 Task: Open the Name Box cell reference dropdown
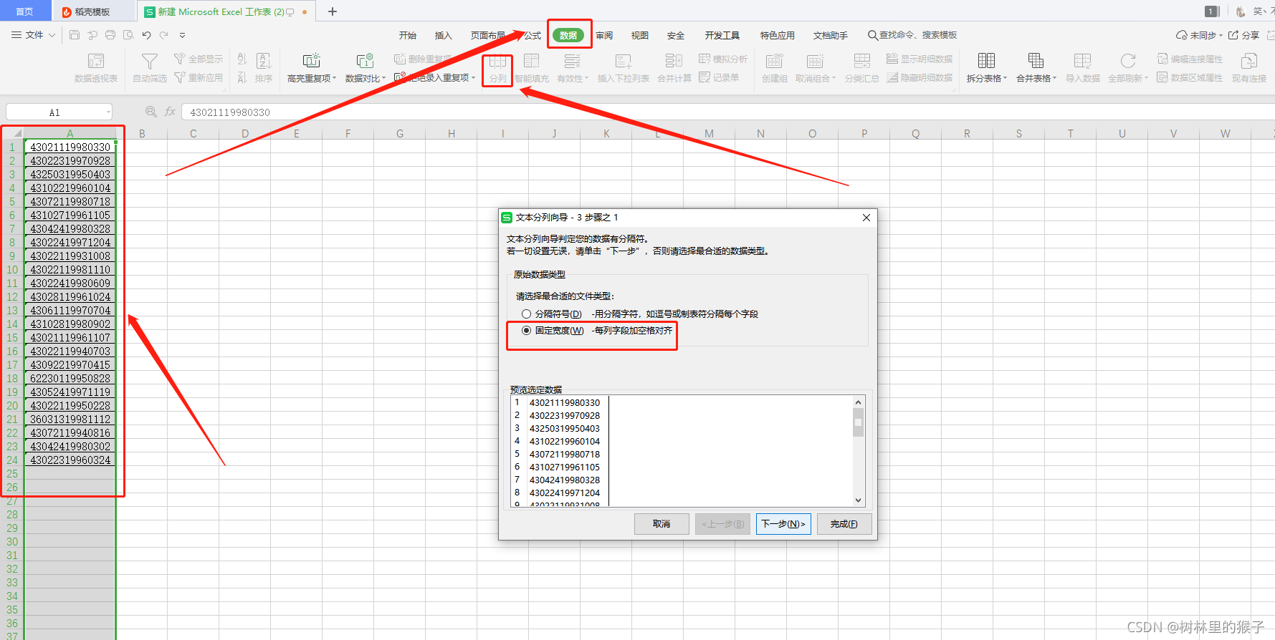pos(108,112)
